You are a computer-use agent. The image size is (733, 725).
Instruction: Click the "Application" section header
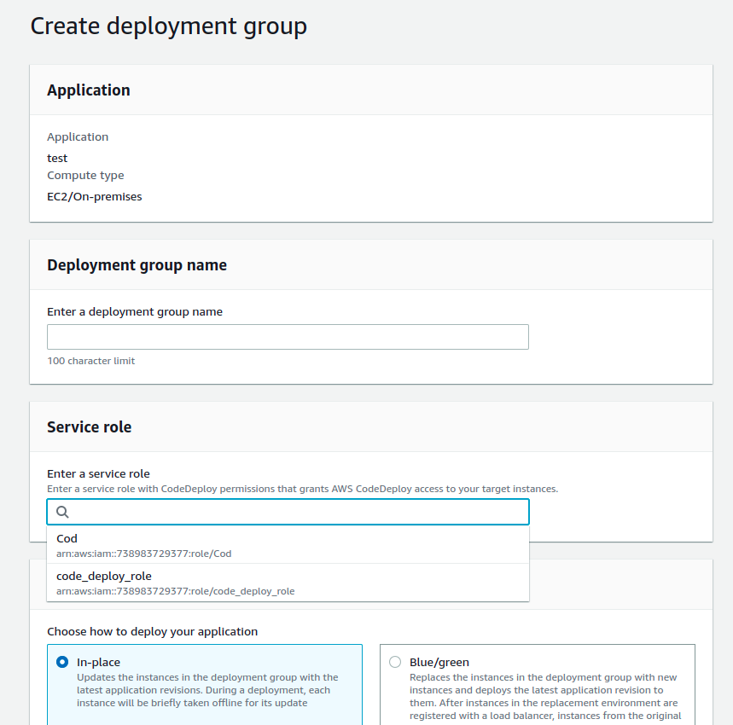(x=89, y=90)
